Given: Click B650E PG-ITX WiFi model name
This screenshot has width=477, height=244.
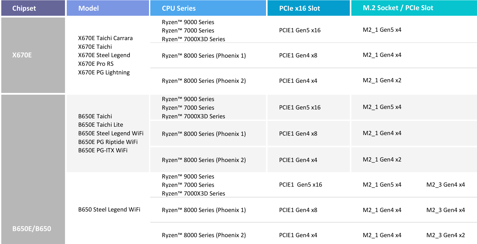Looking at the screenshot, I should (x=103, y=150).
